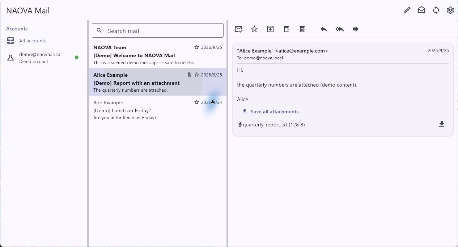
Task: Star the open message from toolbar
Action: [x=254, y=29]
